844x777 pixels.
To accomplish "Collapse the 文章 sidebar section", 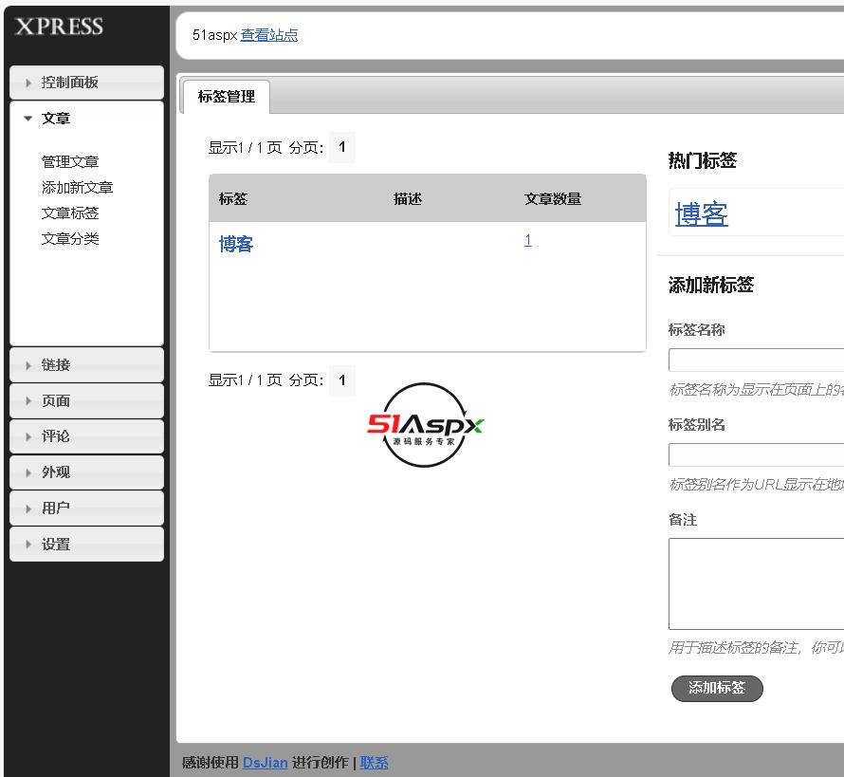I will (x=86, y=119).
